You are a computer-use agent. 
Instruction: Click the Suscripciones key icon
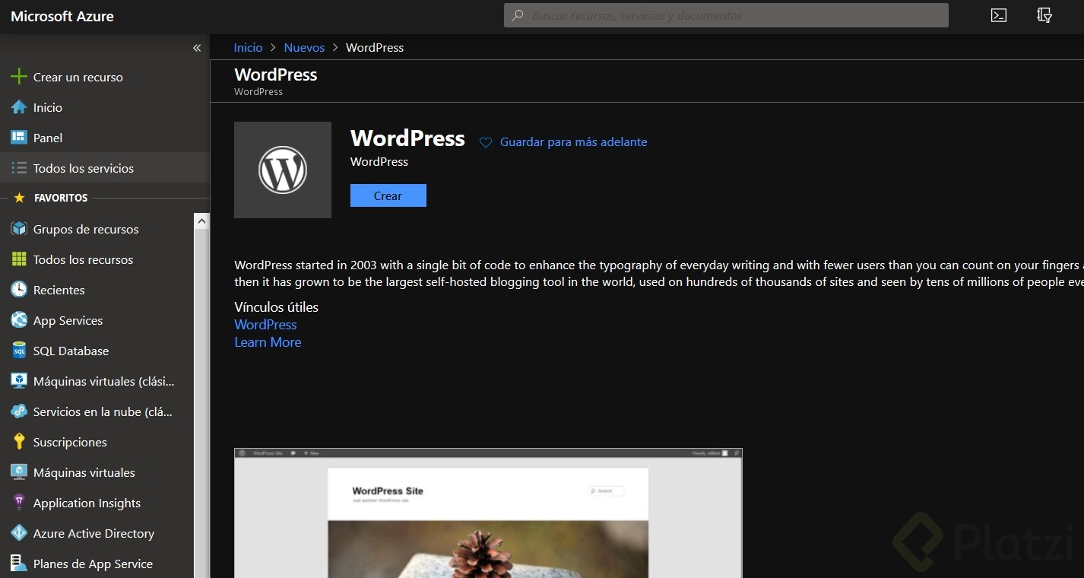pyautogui.click(x=19, y=442)
